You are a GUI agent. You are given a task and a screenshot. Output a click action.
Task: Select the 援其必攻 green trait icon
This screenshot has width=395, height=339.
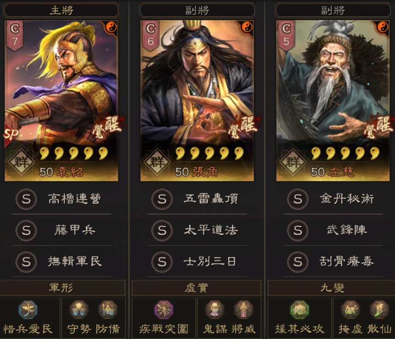click(x=299, y=310)
